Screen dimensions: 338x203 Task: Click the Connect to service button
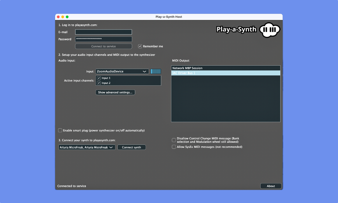click(x=103, y=46)
